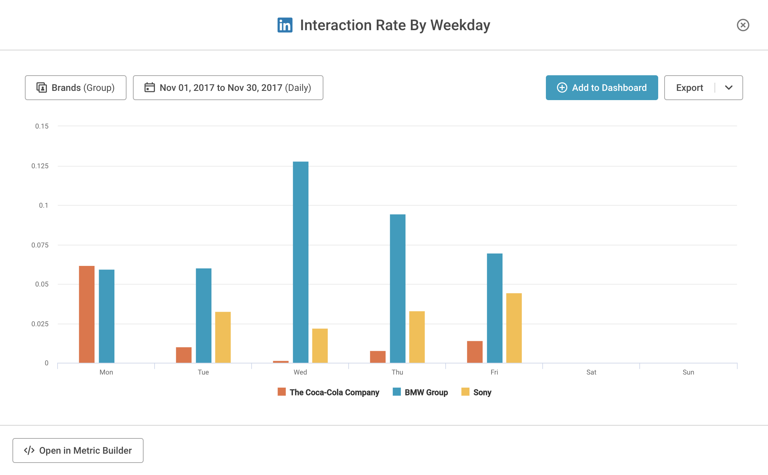768x475 pixels.
Task: Select the Coca-Cola bar on Tue
Action: click(x=184, y=355)
